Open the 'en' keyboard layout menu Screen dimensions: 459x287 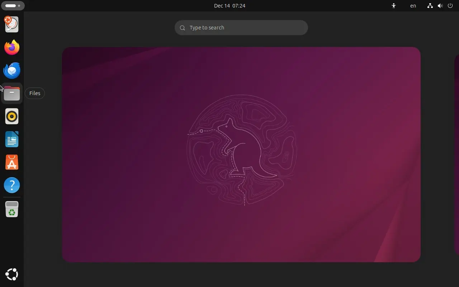(413, 6)
